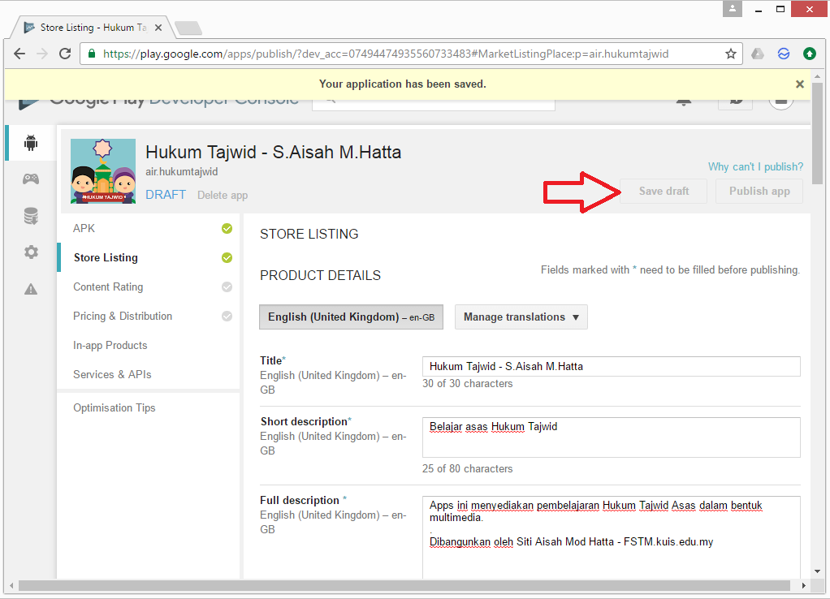Expand the Manage translations dropdown
The width and height of the screenshot is (830, 599).
[x=521, y=317]
